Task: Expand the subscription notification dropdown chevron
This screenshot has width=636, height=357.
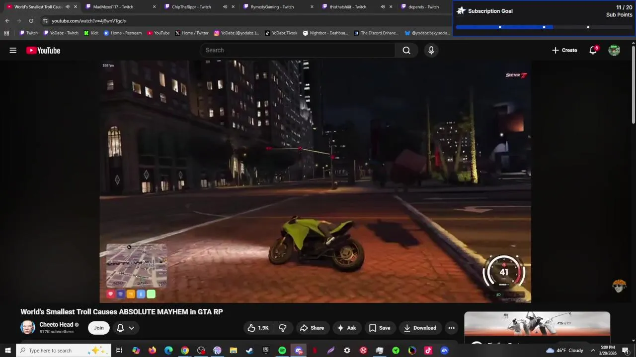Action: coord(132,328)
